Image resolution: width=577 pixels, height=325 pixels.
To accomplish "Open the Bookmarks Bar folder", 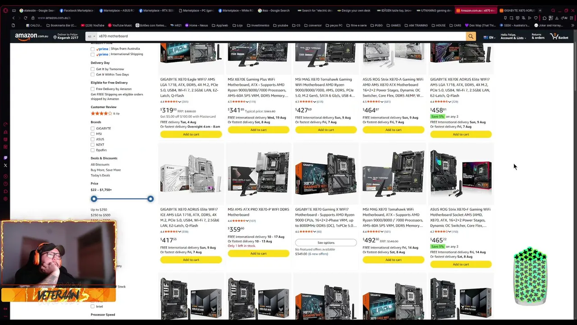I will point(61,25).
